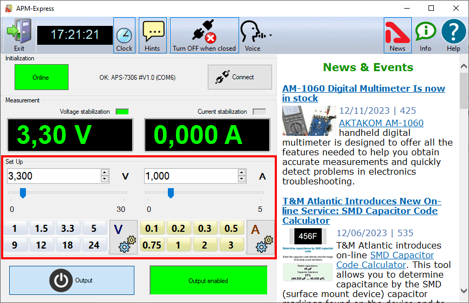
Task: Toggle the News panel button
Action: (x=398, y=35)
